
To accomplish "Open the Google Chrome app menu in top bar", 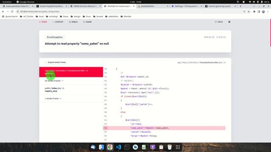I will [x=25, y=2].
